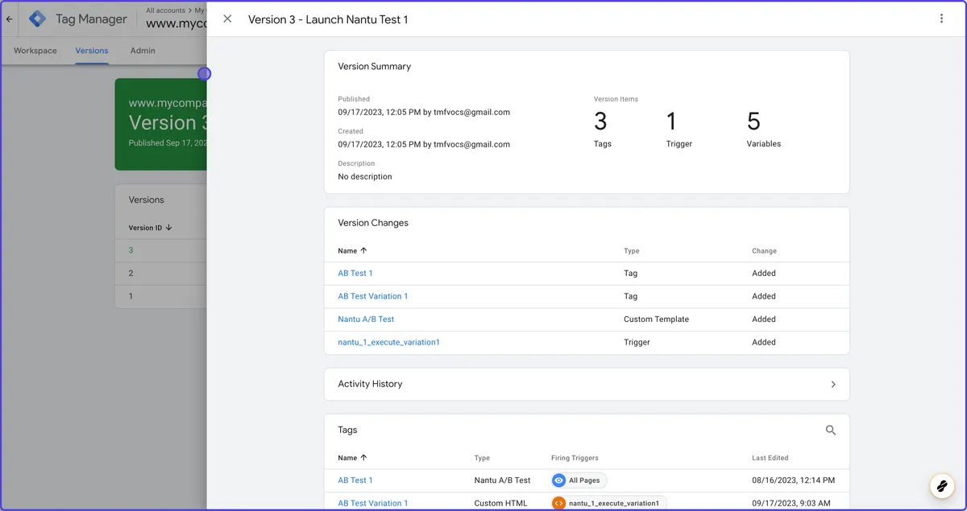Open the nantu_1_execute_variation1 trigger link
967x511 pixels.
pos(388,342)
